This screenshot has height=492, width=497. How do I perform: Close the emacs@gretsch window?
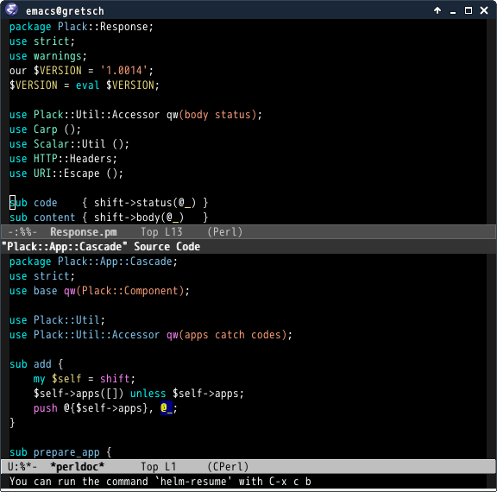484,10
